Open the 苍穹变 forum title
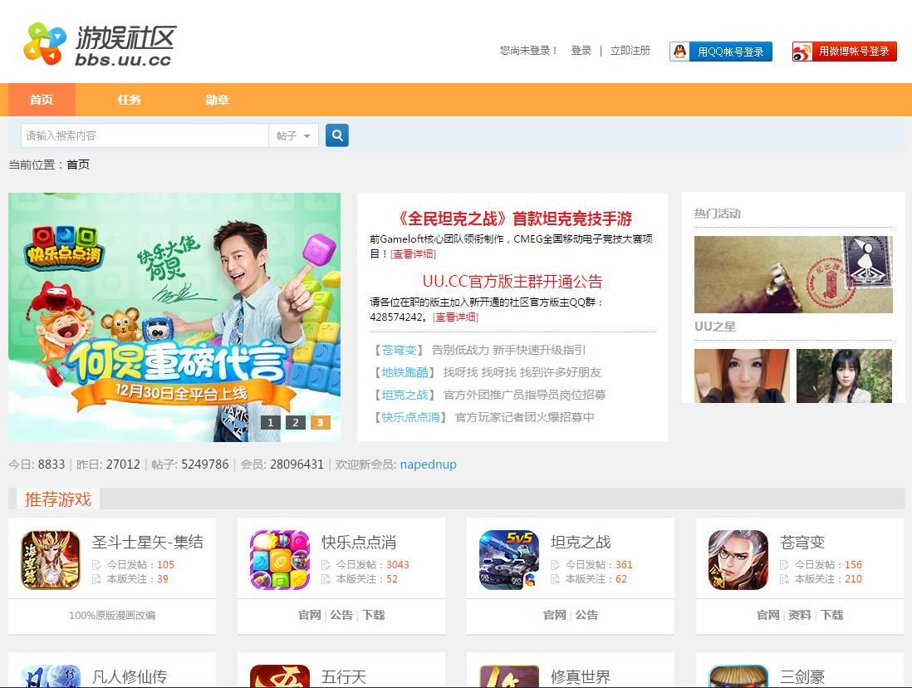 pyautogui.click(x=802, y=542)
